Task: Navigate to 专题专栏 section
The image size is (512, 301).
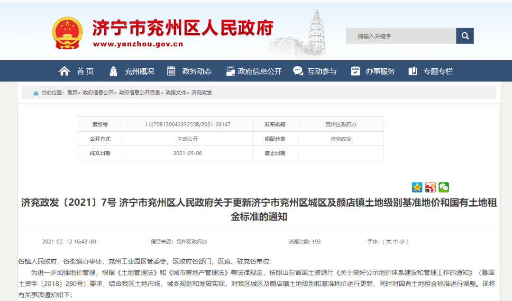Action: [431, 71]
